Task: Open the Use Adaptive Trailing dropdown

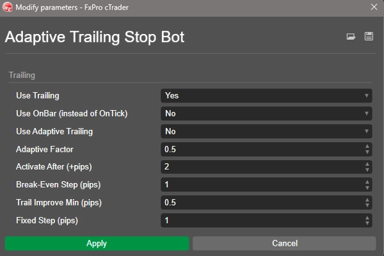Action: (266, 131)
